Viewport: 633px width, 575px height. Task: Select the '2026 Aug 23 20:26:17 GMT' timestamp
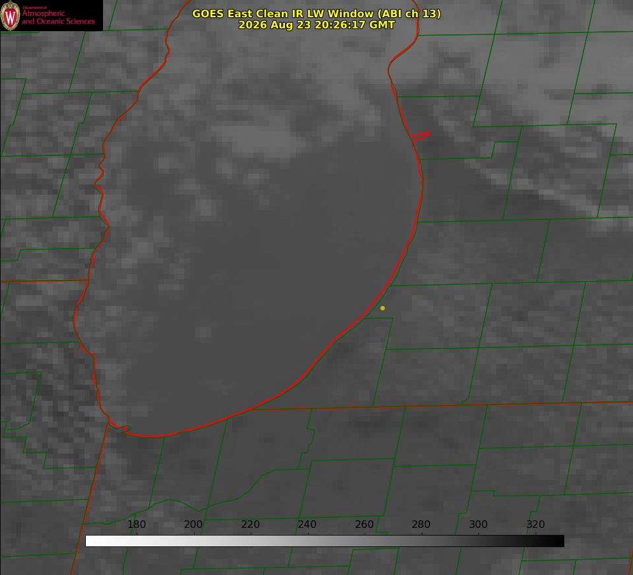[317, 25]
